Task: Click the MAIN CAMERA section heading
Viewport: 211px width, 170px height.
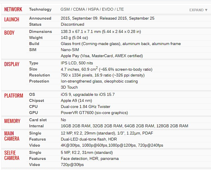Action: coord(12,136)
